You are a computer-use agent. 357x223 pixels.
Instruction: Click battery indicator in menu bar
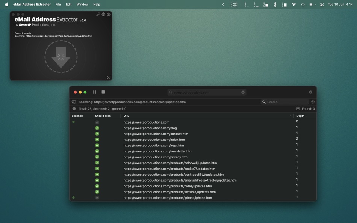click(312, 5)
